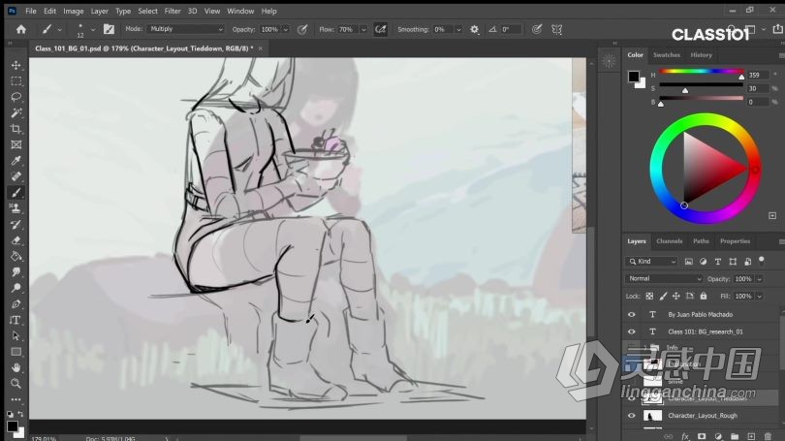Toggle pressure for size button
Image resolution: width=785 pixels, height=441 pixels.
[x=537, y=29]
